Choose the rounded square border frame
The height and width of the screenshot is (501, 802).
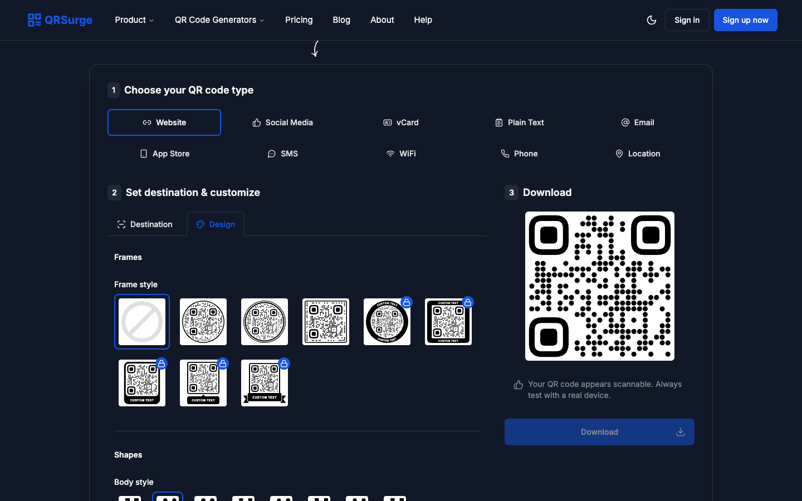(326, 322)
